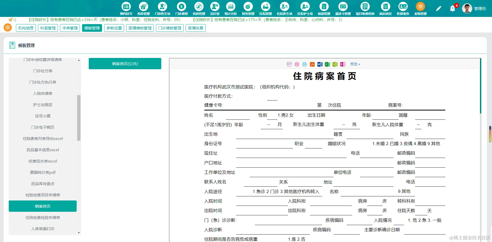Image resolution: width=492 pixels, height=242 pixels.
Task: Click the up arrow above the template list
Action: pyautogui.click(x=79, y=60)
